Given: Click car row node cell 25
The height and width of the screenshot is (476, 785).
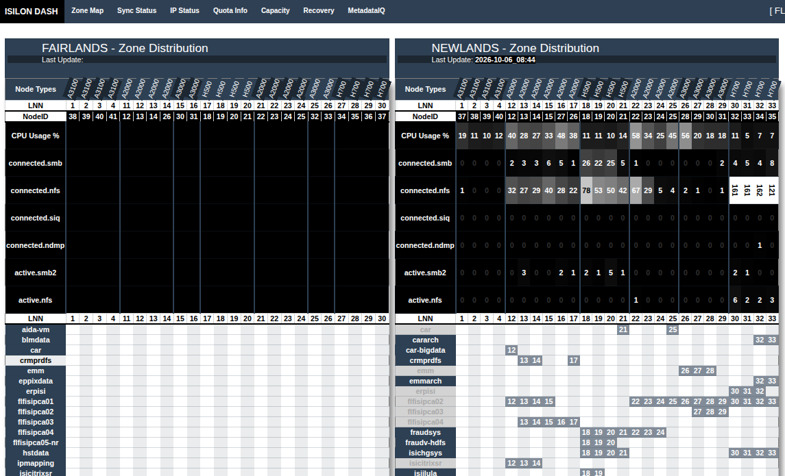Looking at the screenshot, I should [673, 329].
